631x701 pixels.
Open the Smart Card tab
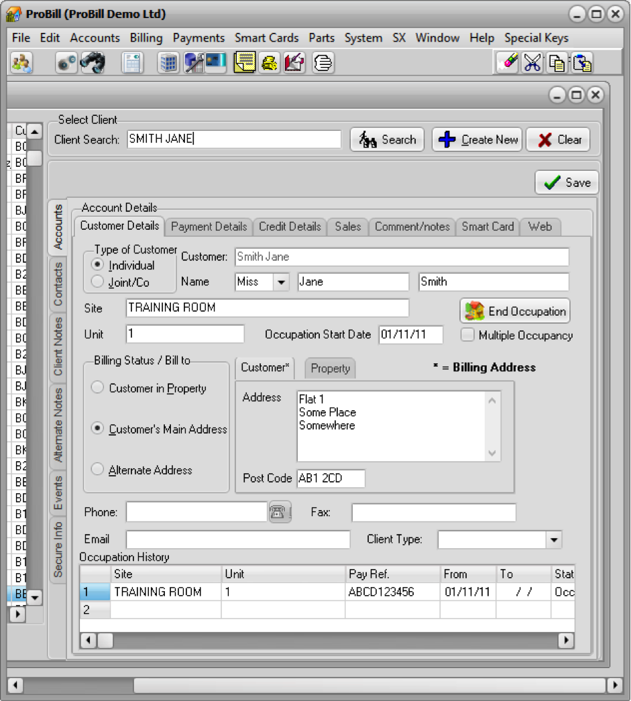pos(487,227)
